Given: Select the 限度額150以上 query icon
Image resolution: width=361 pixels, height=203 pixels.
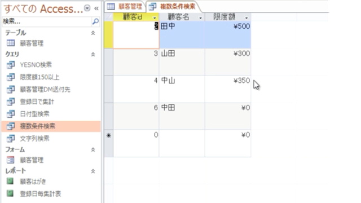Looking at the screenshot, I should point(11,77).
